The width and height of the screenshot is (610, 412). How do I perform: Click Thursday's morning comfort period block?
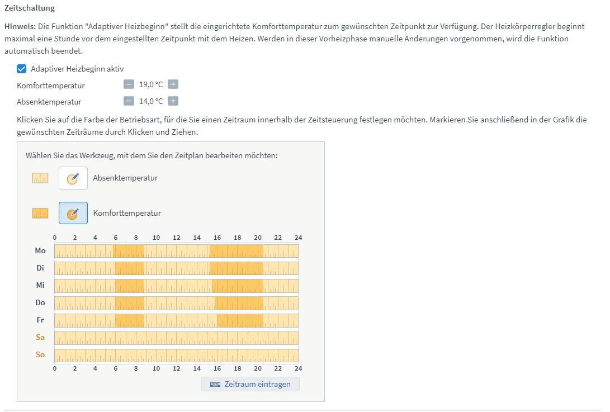tap(129, 303)
